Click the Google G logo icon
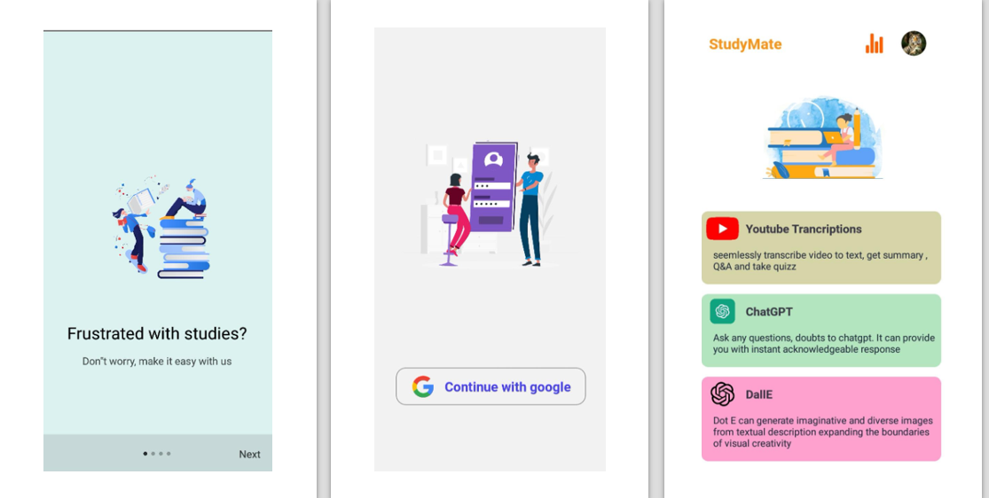The image size is (989, 498). point(423,386)
